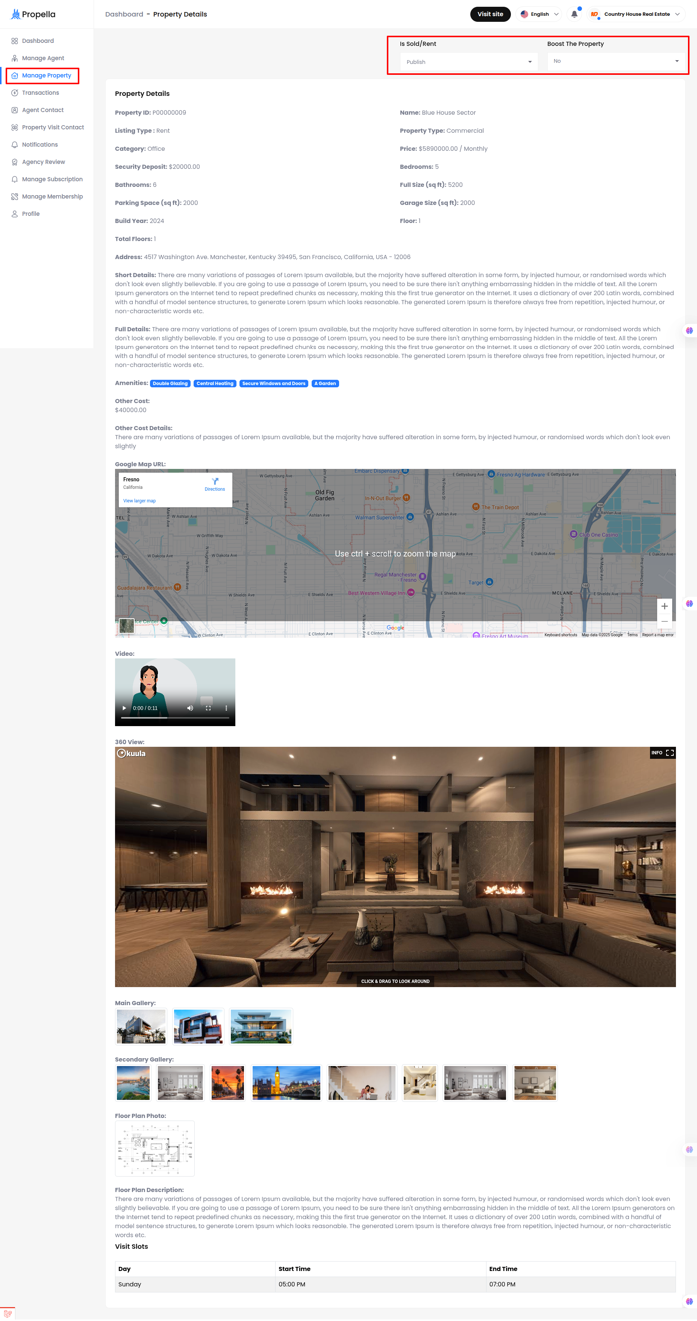Open Big Ben secondary gallery image
Screen dimensions: 697x1321
286,1083
